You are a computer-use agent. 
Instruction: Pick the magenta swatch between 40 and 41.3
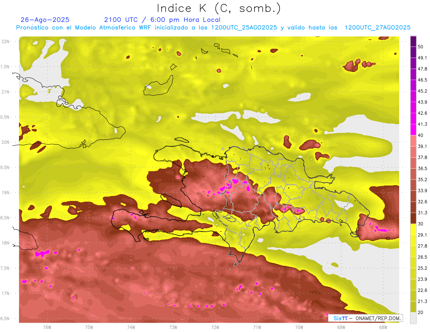tap(413, 130)
